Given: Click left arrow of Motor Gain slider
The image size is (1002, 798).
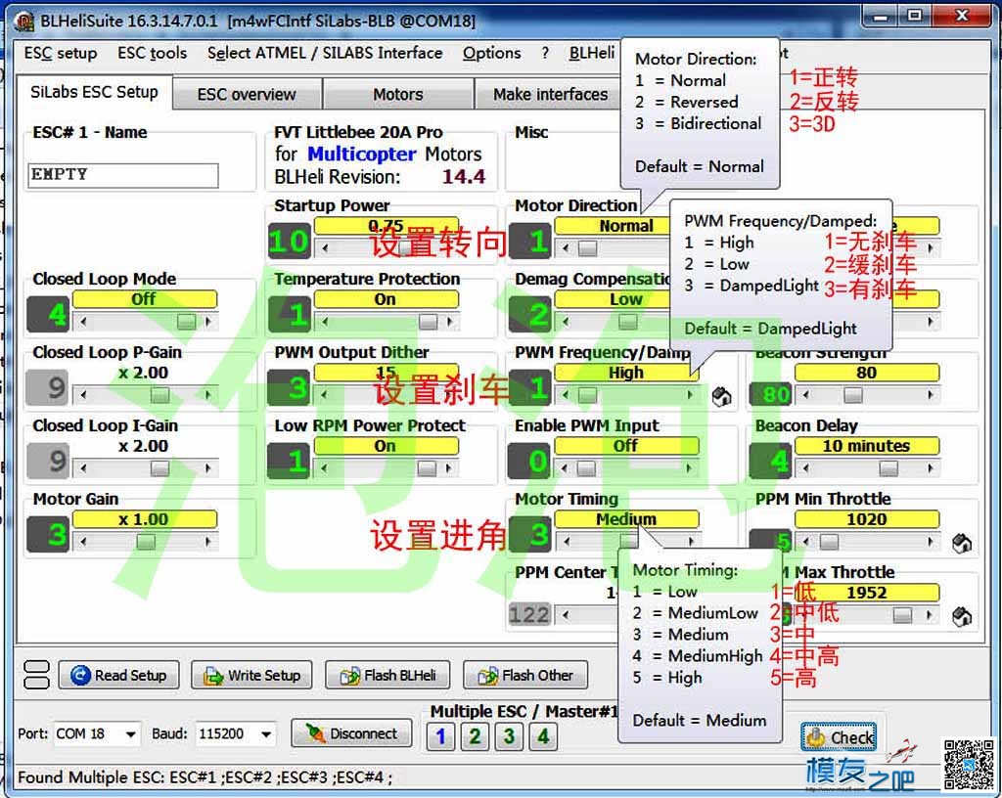Looking at the screenshot, I should click(x=83, y=542).
